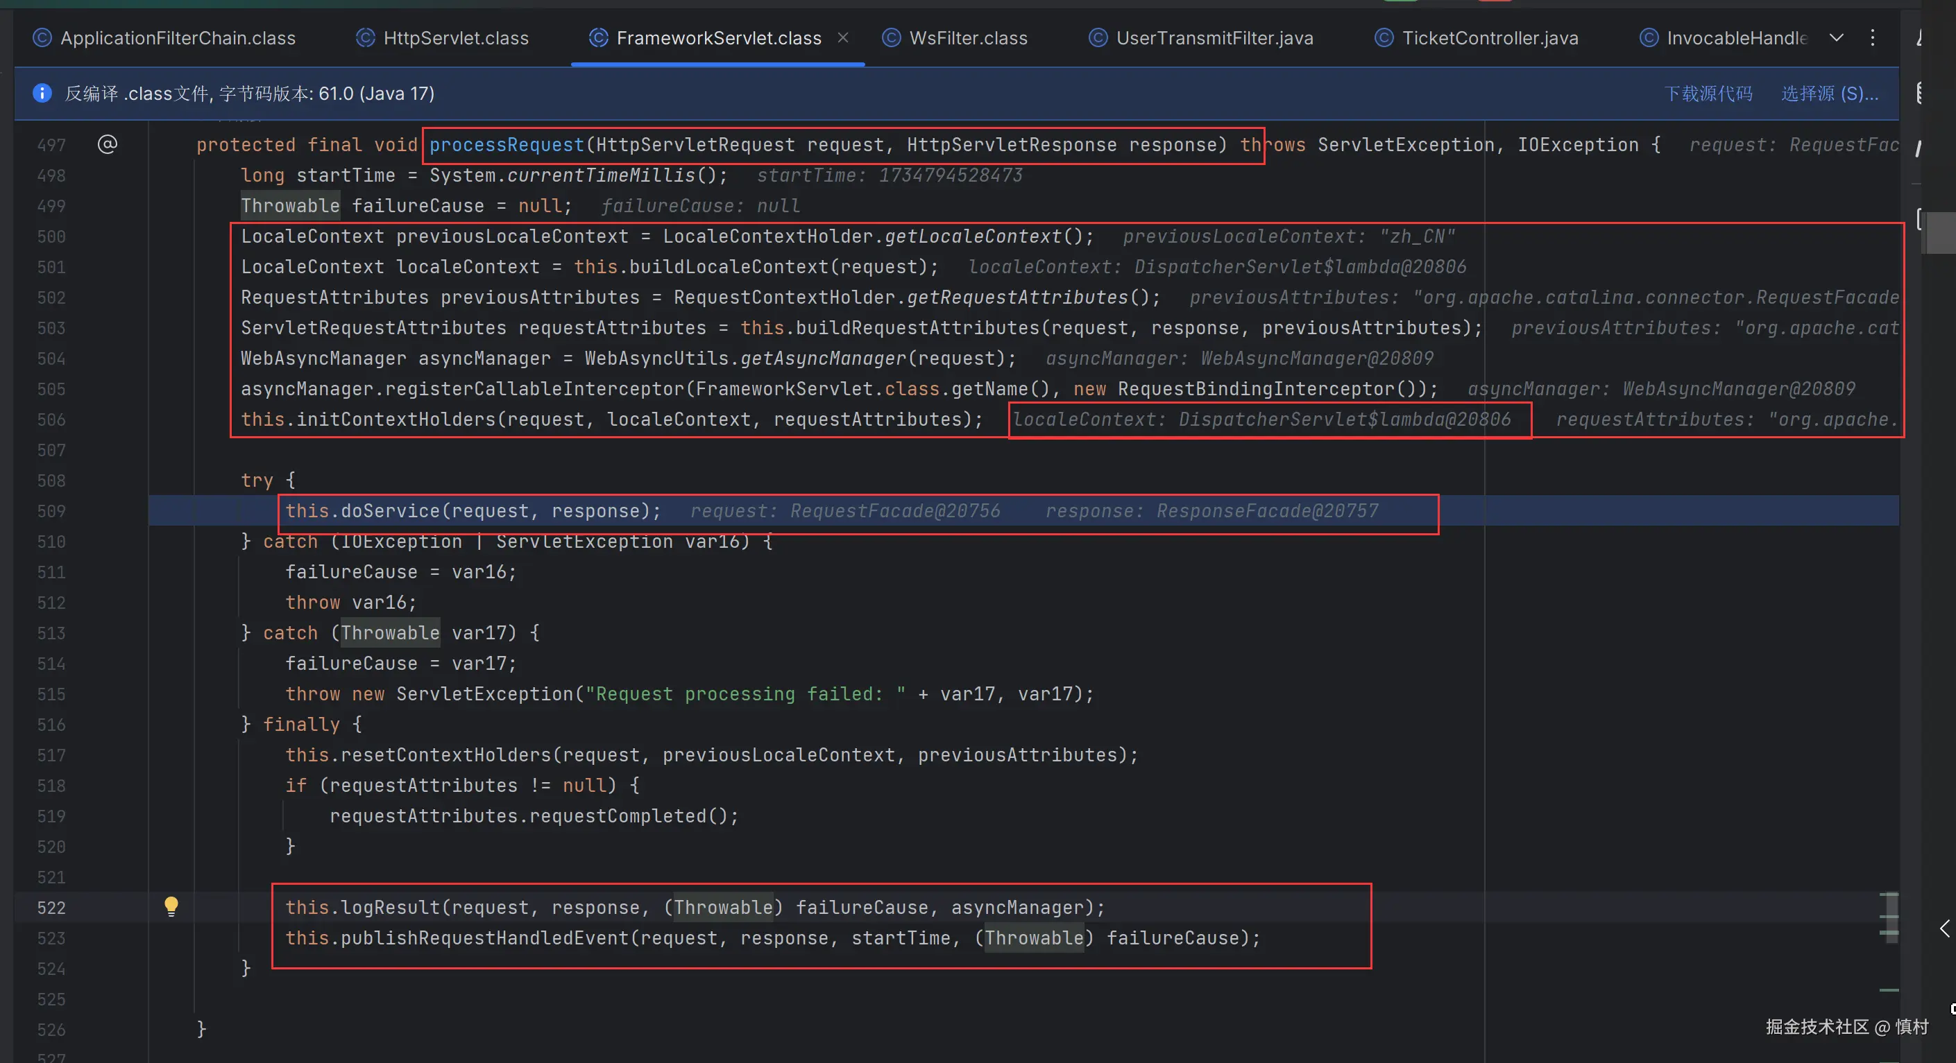
Task: Switch to UserTransmitFilter.java tab
Action: point(1214,38)
